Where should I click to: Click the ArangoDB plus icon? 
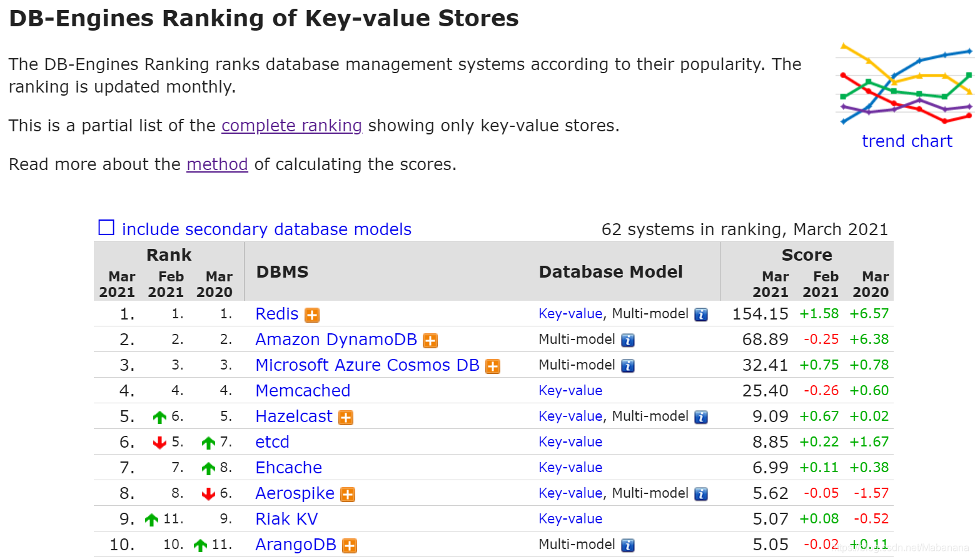350,546
